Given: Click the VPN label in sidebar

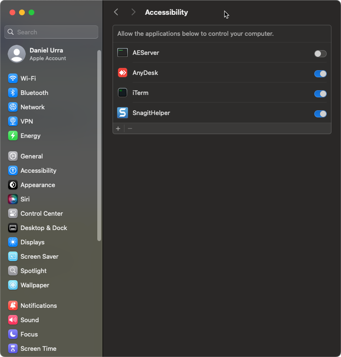Looking at the screenshot, I should (x=27, y=122).
